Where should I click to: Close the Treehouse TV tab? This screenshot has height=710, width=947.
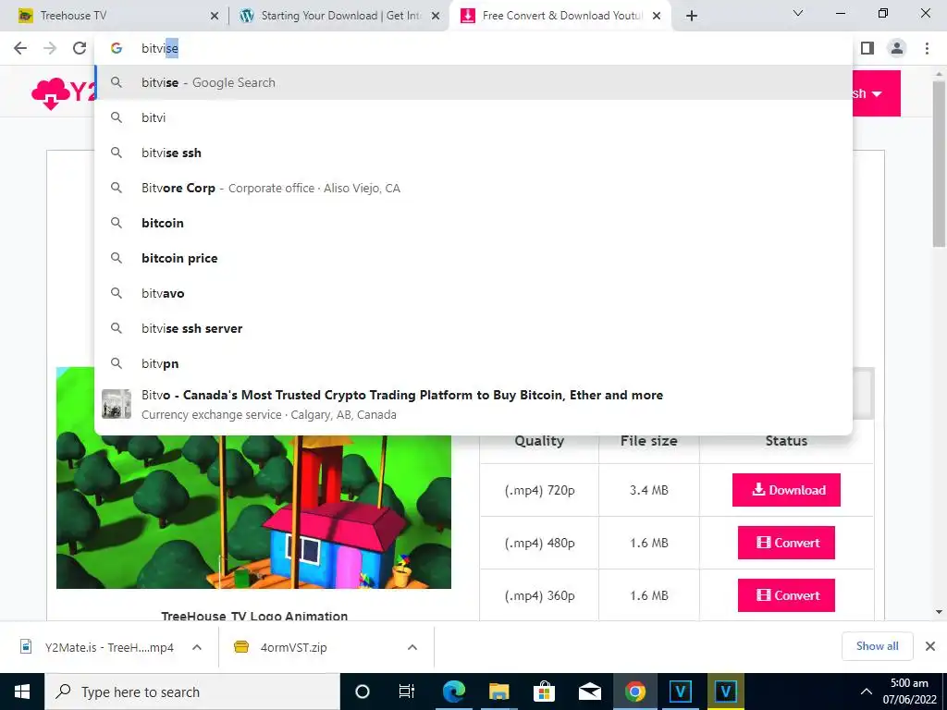[215, 17]
